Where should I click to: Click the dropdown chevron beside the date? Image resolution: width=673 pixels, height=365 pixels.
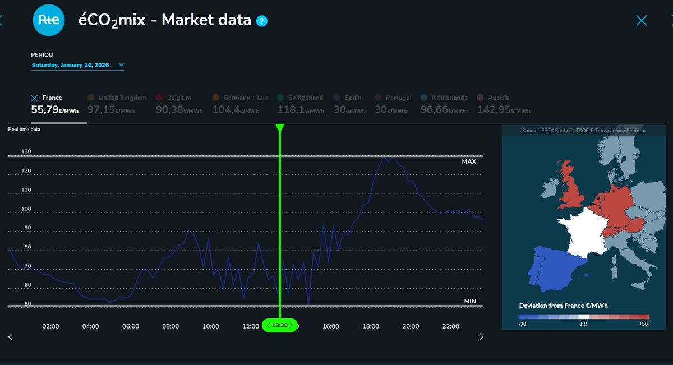121,65
